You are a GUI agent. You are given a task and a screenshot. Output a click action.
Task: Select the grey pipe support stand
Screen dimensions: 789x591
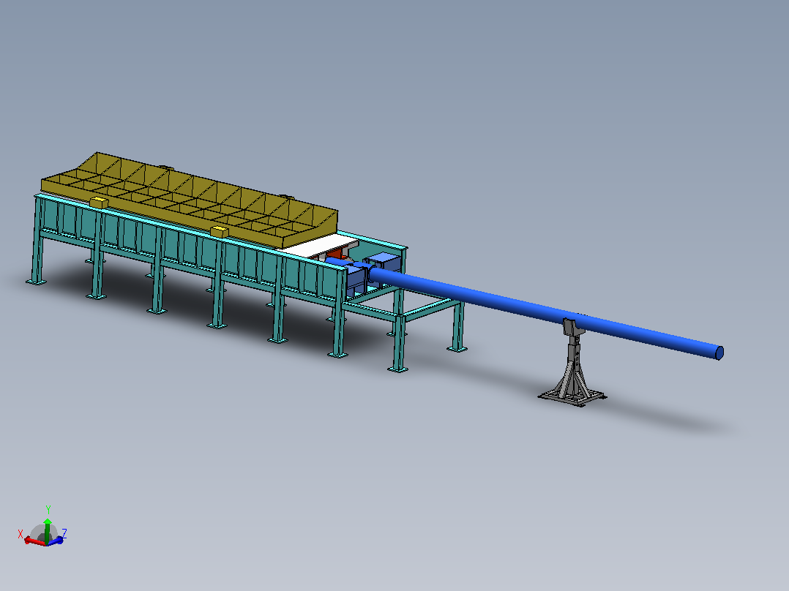pos(572,363)
